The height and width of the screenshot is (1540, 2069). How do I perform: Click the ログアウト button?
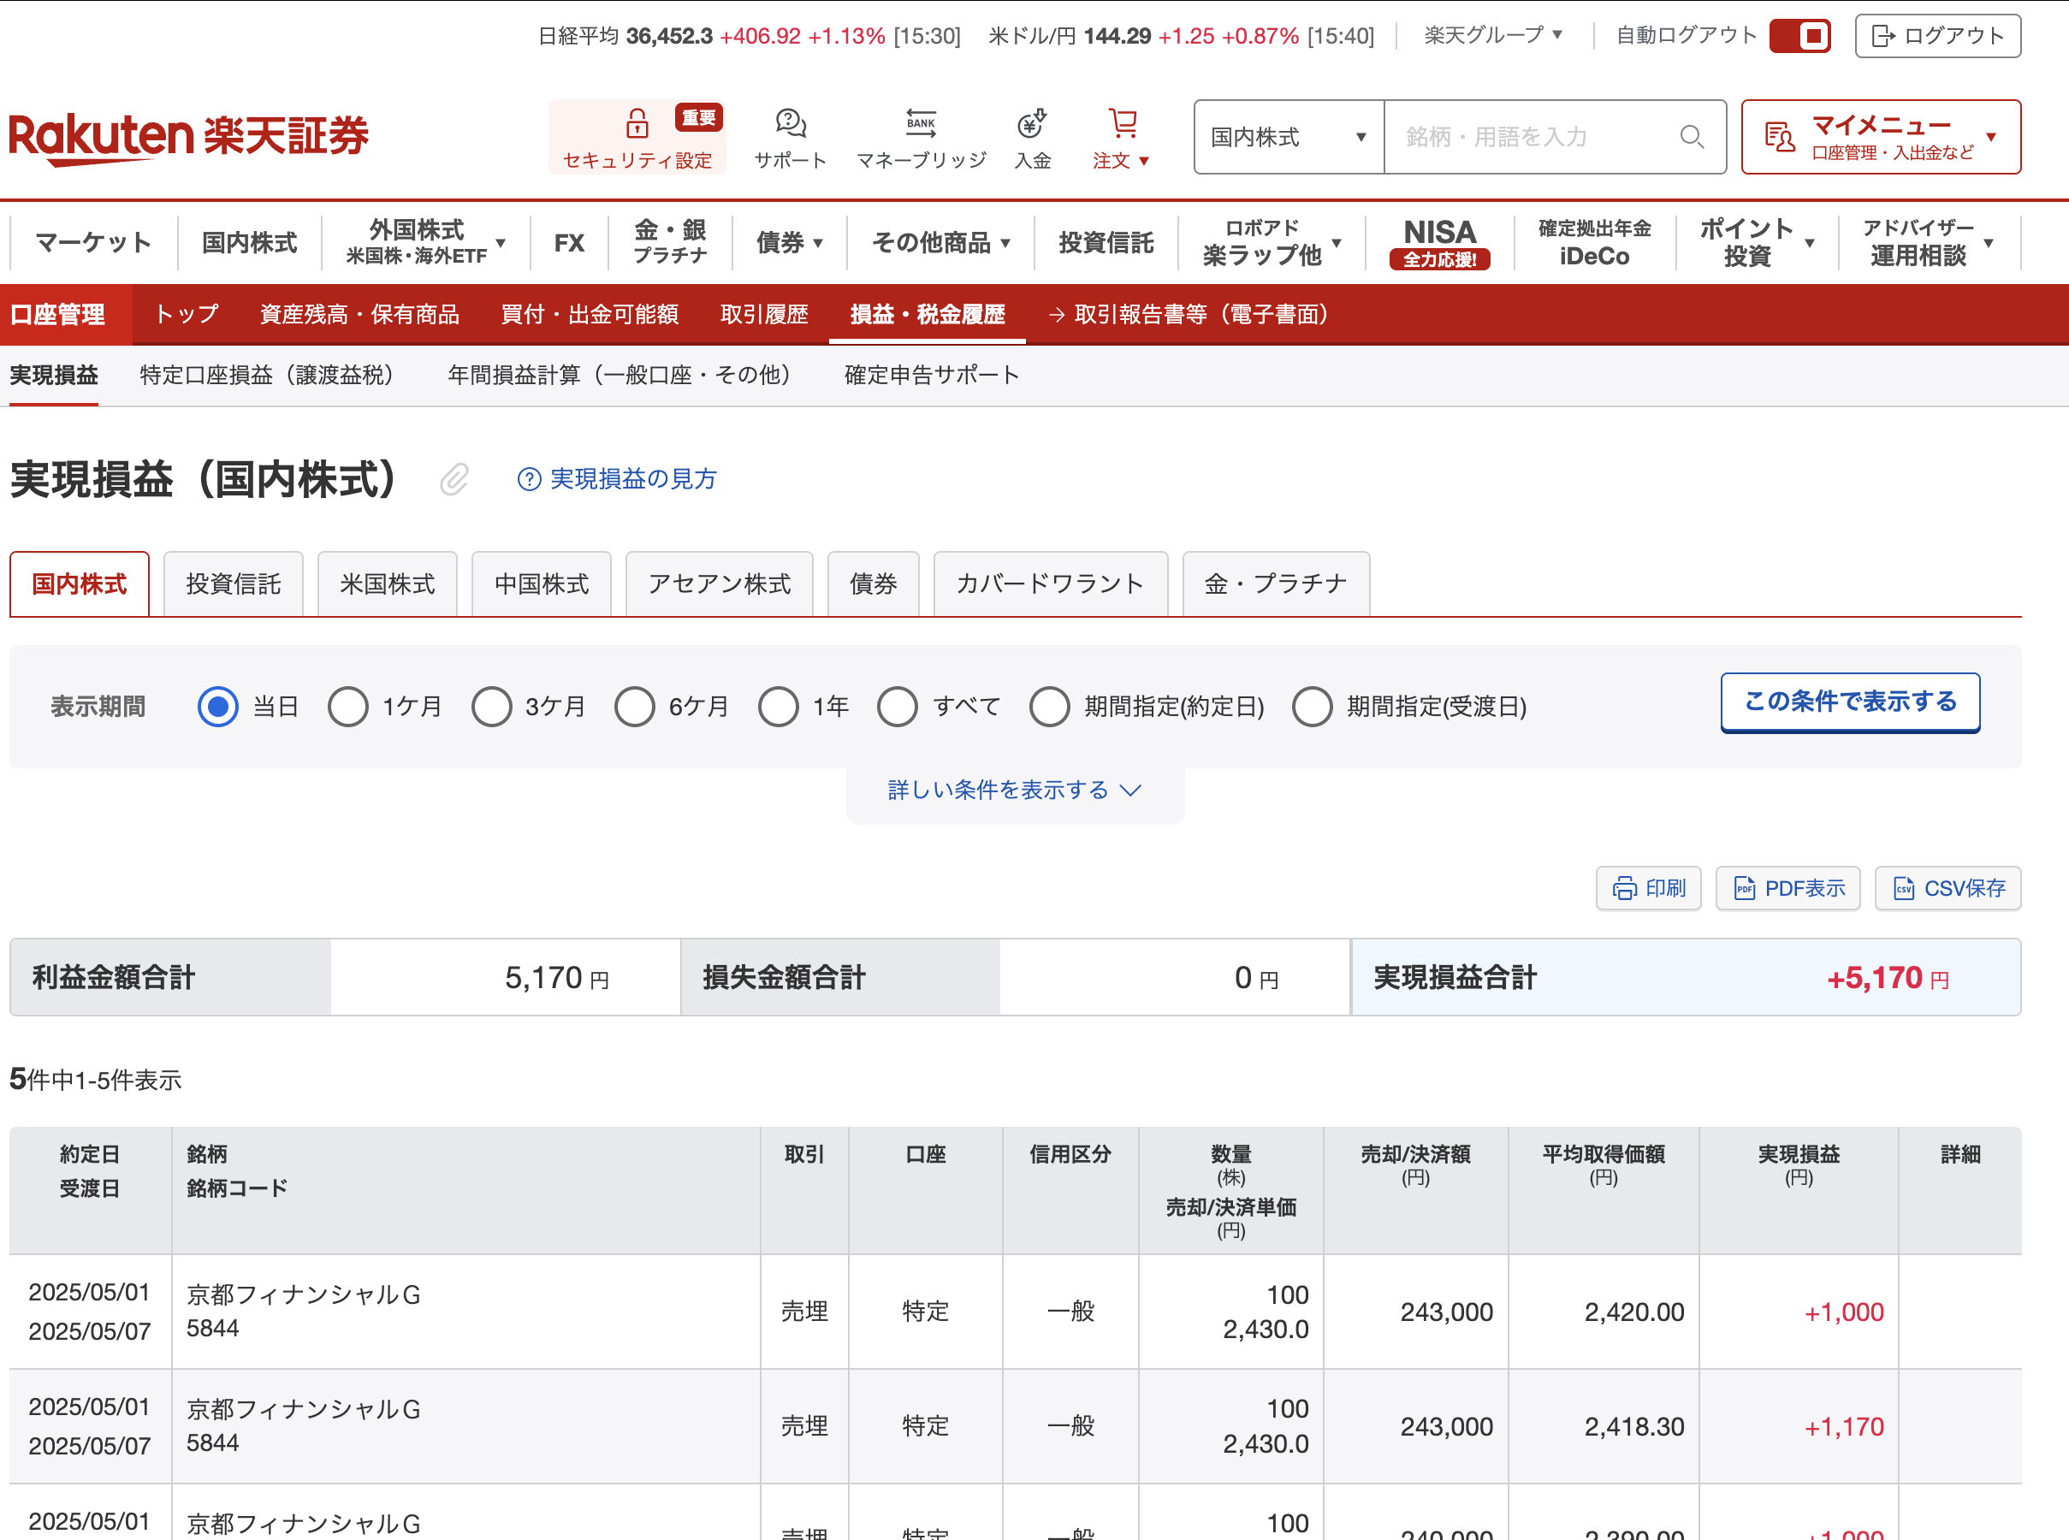click(1937, 35)
